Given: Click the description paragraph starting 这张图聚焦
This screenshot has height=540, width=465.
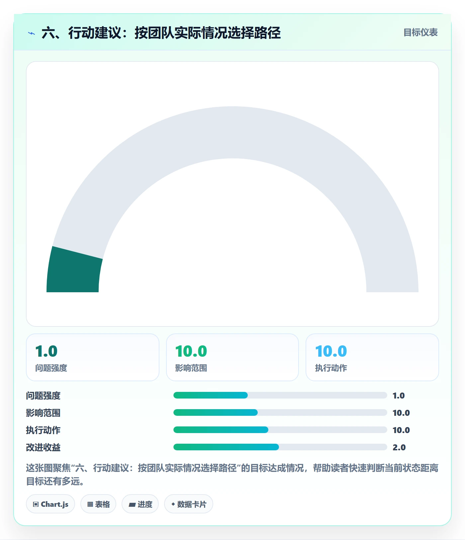Looking at the screenshot, I should coord(232,475).
